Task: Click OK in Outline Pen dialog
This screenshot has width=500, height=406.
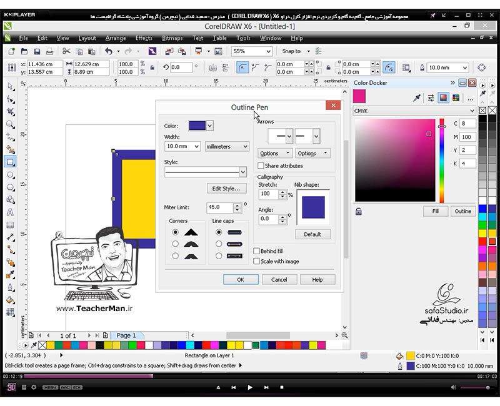Action: [241, 279]
